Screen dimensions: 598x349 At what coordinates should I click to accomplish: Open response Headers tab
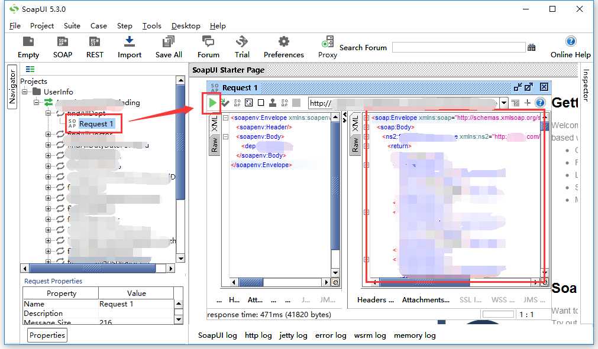(375, 300)
